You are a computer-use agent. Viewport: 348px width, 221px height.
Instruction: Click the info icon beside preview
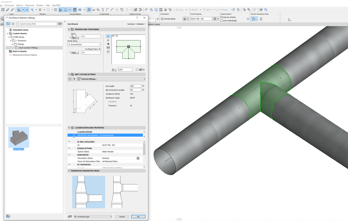coord(108,52)
